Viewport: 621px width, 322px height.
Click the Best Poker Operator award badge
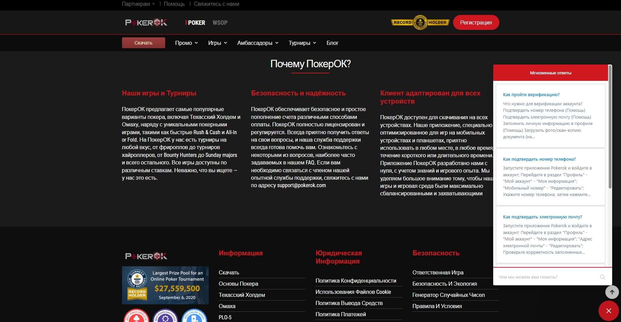[136, 316]
